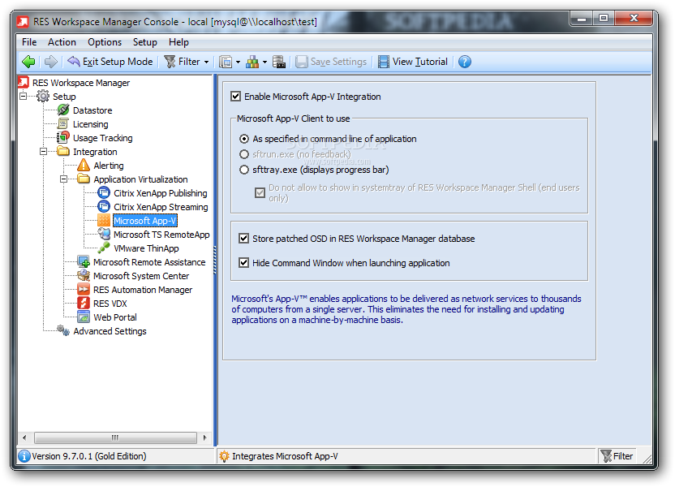Open the Help menu
675x487 pixels.
[178, 42]
